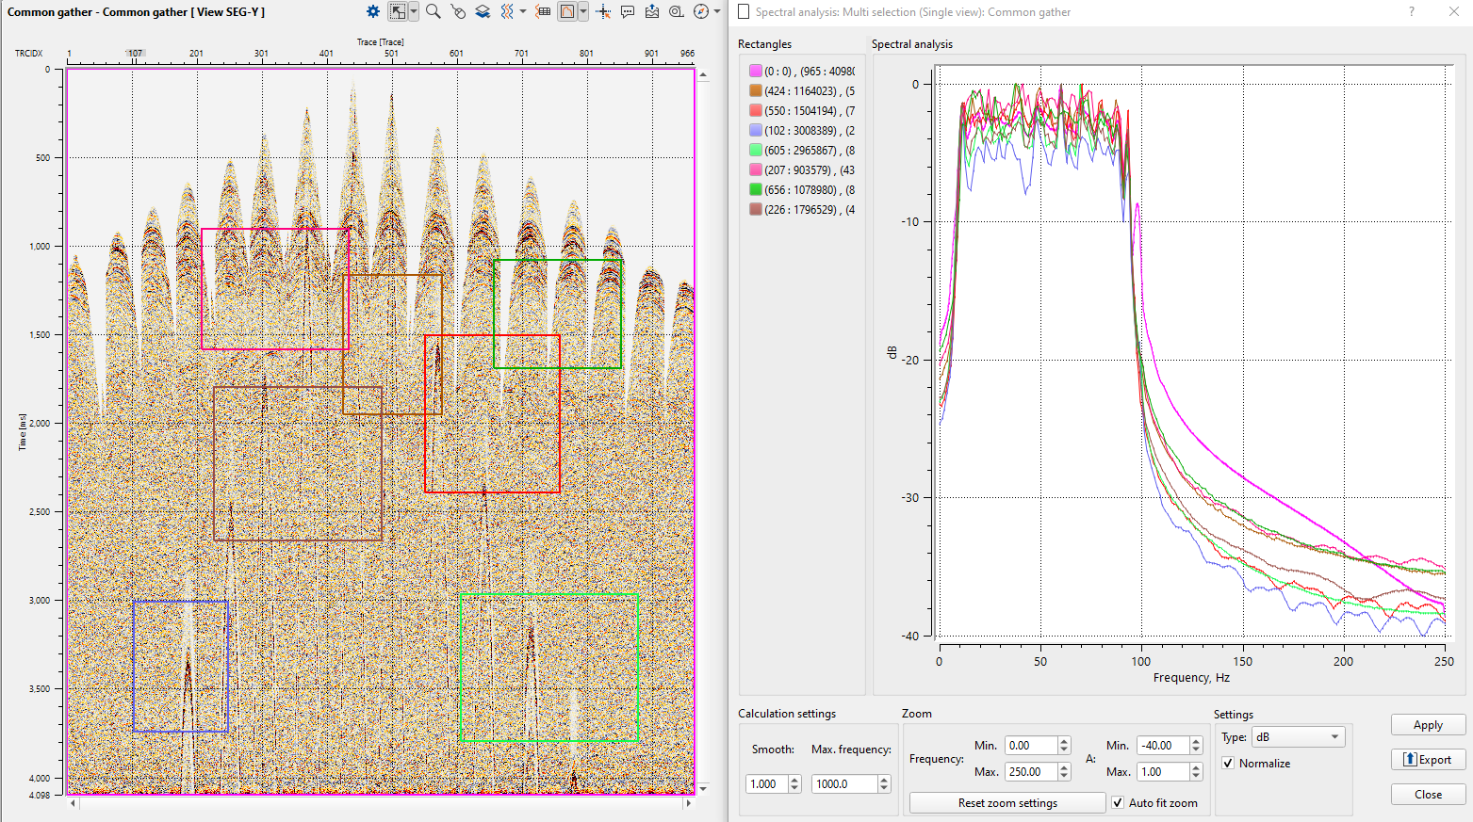Click the Max. frequency input field
1473x822 pixels.
[x=843, y=783]
